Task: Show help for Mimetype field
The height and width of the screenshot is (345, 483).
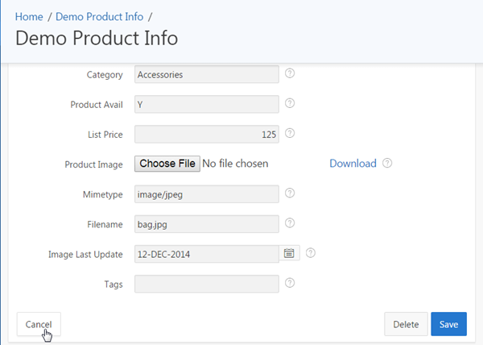Action: [x=290, y=193]
